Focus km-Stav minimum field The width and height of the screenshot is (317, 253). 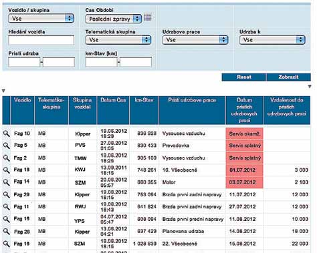101,62
